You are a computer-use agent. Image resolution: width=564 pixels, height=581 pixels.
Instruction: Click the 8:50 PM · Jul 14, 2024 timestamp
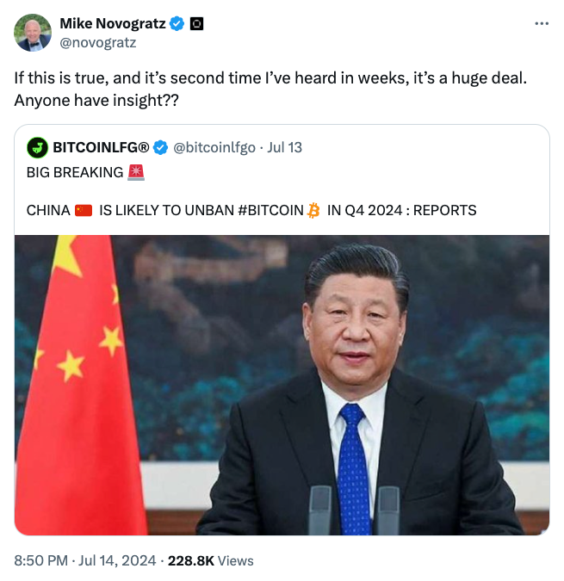pos(85,560)
